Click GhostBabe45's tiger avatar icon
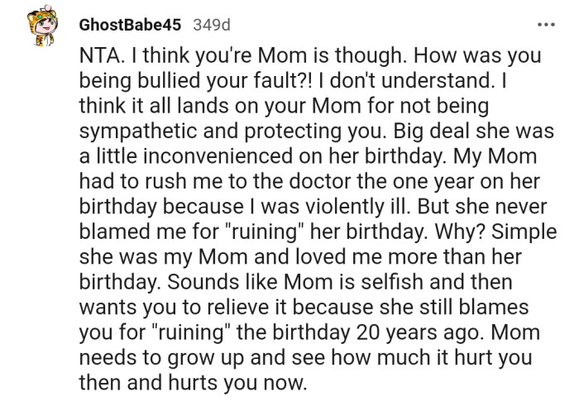579x406 pixels. click(41, 27)
